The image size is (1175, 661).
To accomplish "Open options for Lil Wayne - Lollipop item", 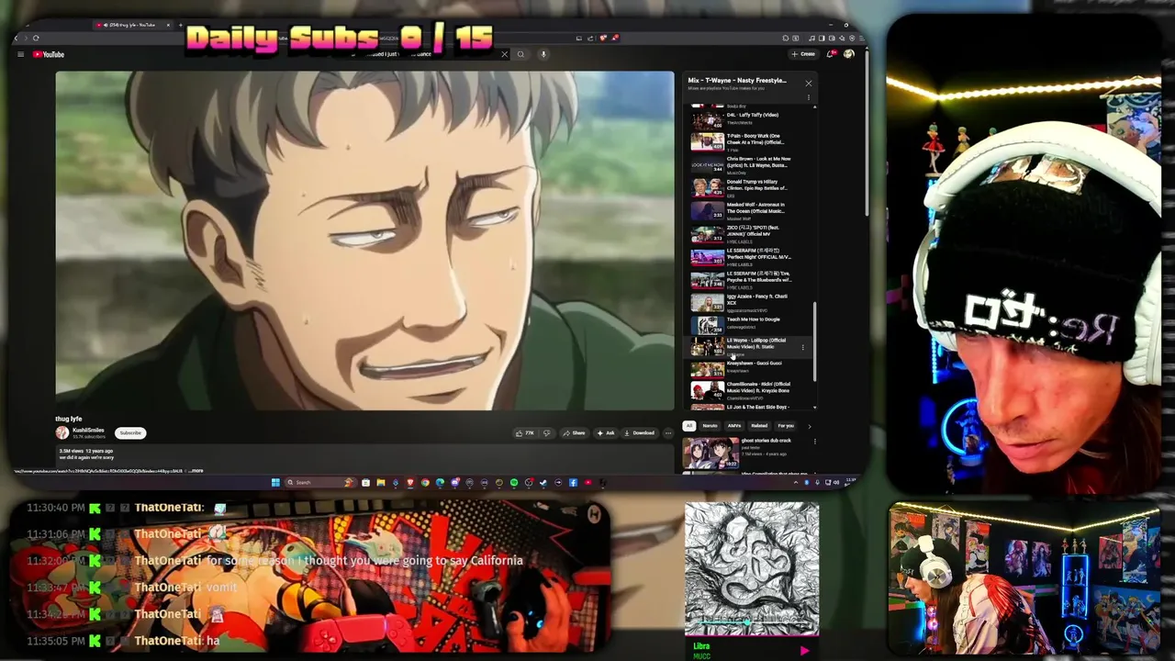I will click(x=803, y=347).
